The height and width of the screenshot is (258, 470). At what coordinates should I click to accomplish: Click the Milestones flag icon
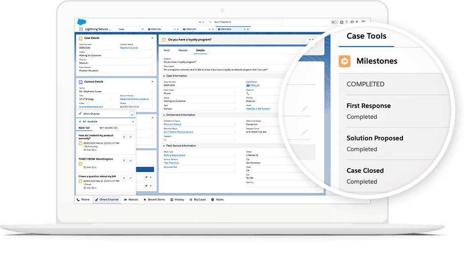coord(345,61)
